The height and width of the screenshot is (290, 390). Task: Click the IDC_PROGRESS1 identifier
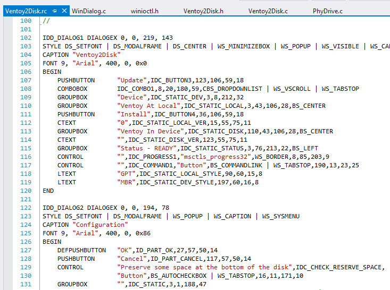(x=152, y=157)
